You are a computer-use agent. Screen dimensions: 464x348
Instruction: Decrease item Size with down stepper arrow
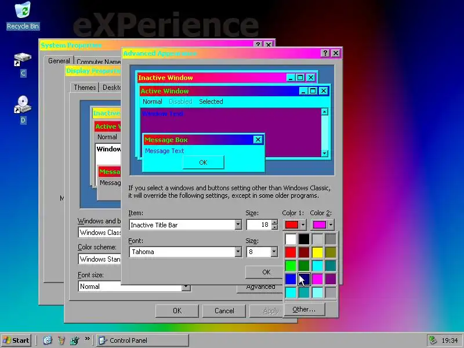[274, 227]
